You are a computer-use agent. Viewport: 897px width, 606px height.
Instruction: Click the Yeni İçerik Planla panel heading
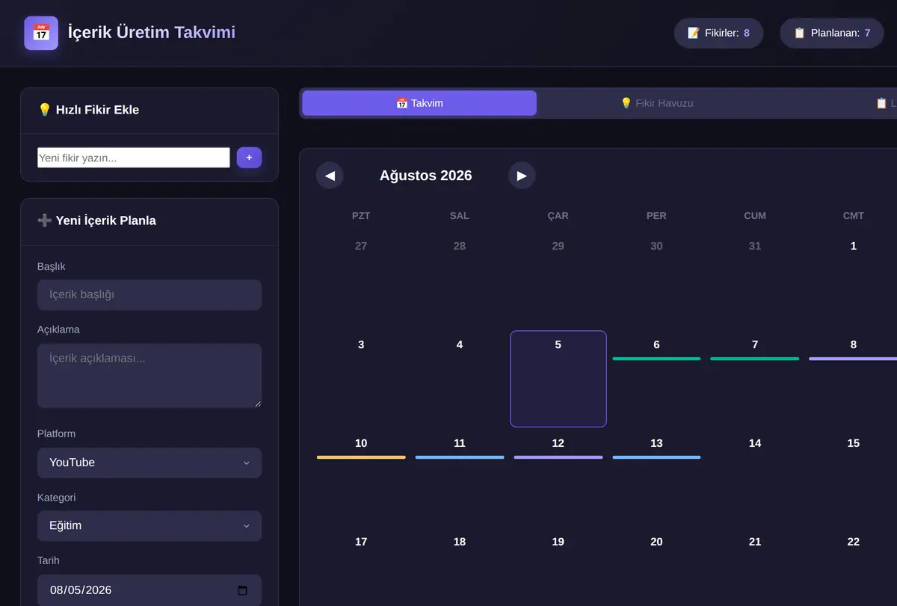(96, 220)
